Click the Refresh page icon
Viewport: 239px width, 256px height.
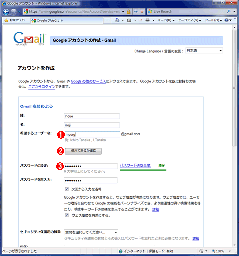pos(136,11)
